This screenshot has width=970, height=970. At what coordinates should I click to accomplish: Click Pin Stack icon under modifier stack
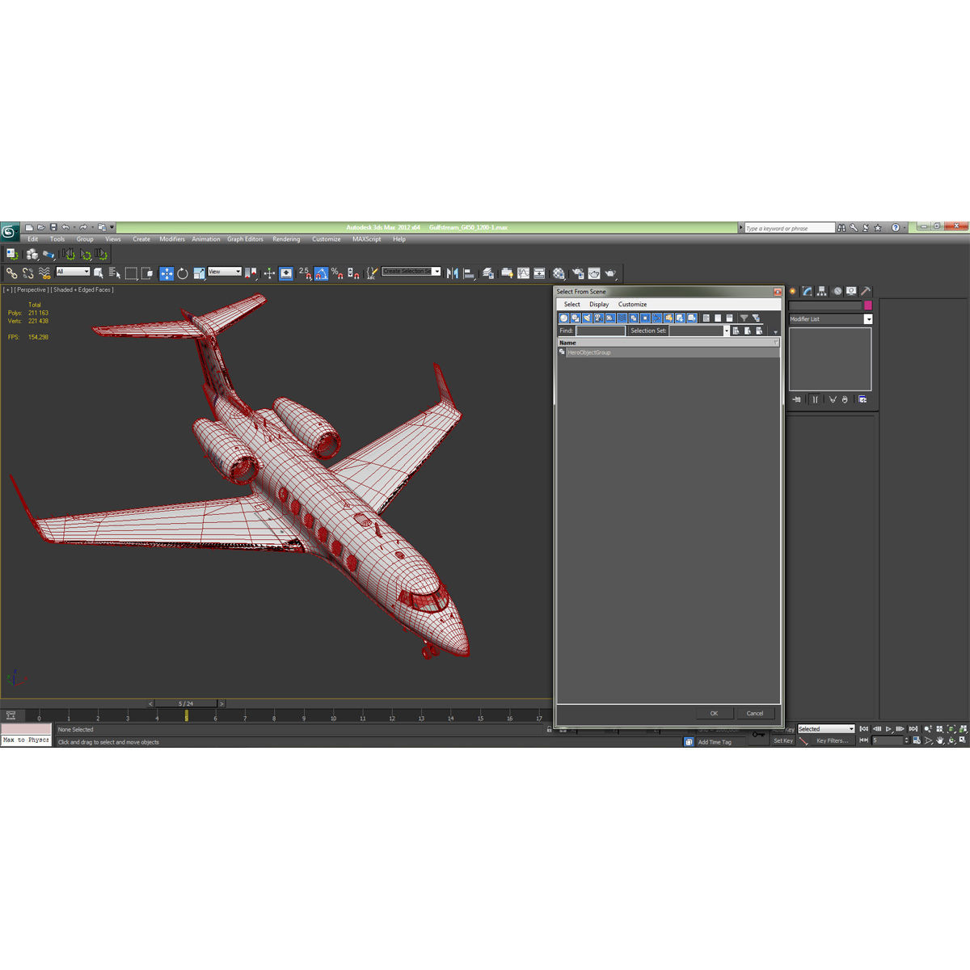tap(797, 399)
